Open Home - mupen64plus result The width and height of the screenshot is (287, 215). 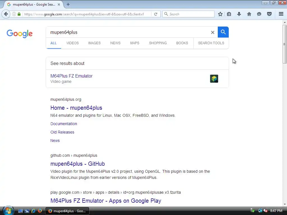point(76,108)
